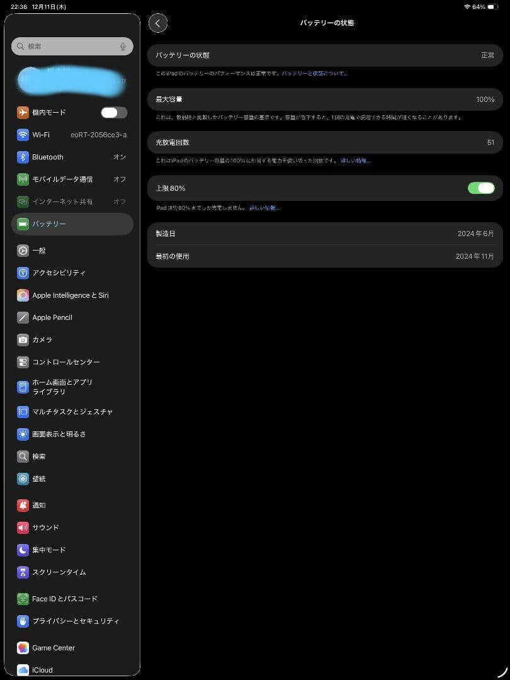This screenshot has width=510, height=680.
Task: Open the カメラ settings icon
Action: point(23,339)
